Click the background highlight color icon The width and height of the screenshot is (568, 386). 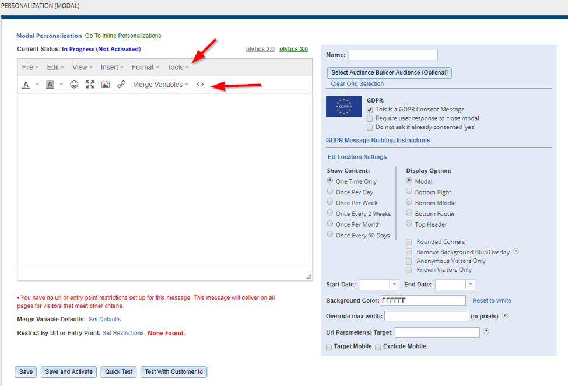(50, 85)
